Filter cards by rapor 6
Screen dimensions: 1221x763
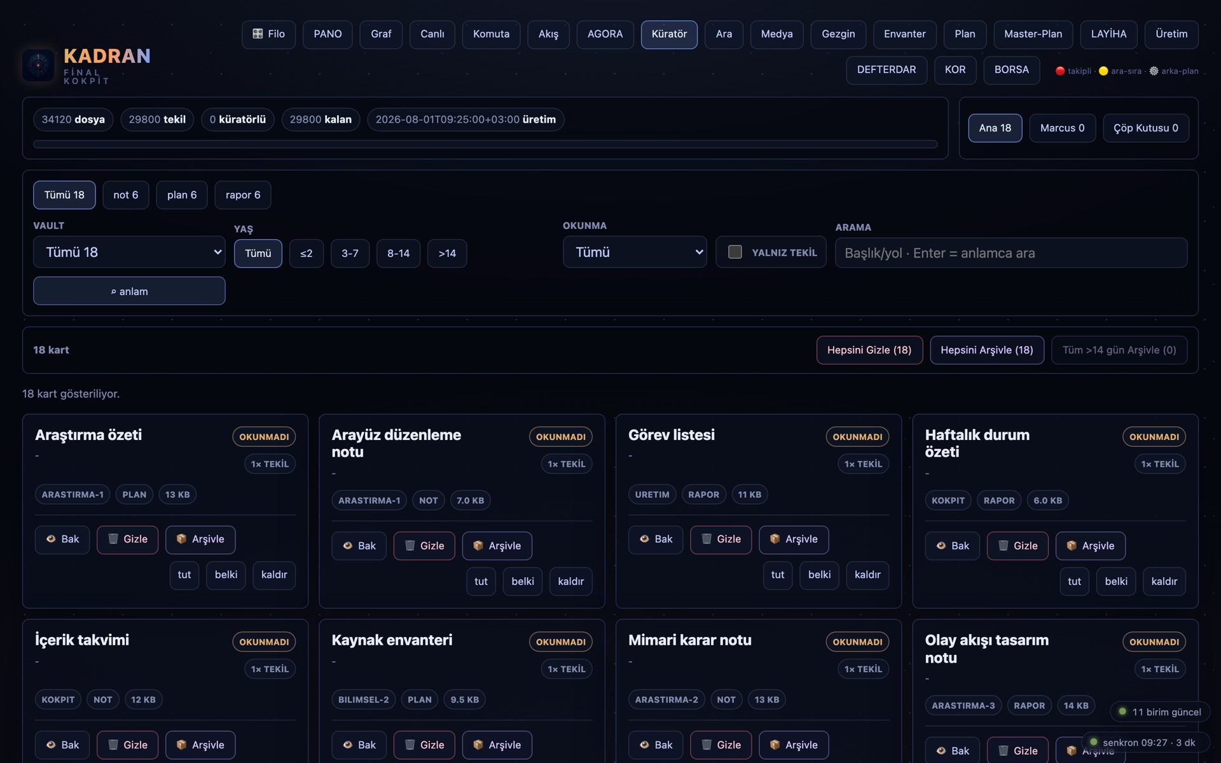(243, 195)
